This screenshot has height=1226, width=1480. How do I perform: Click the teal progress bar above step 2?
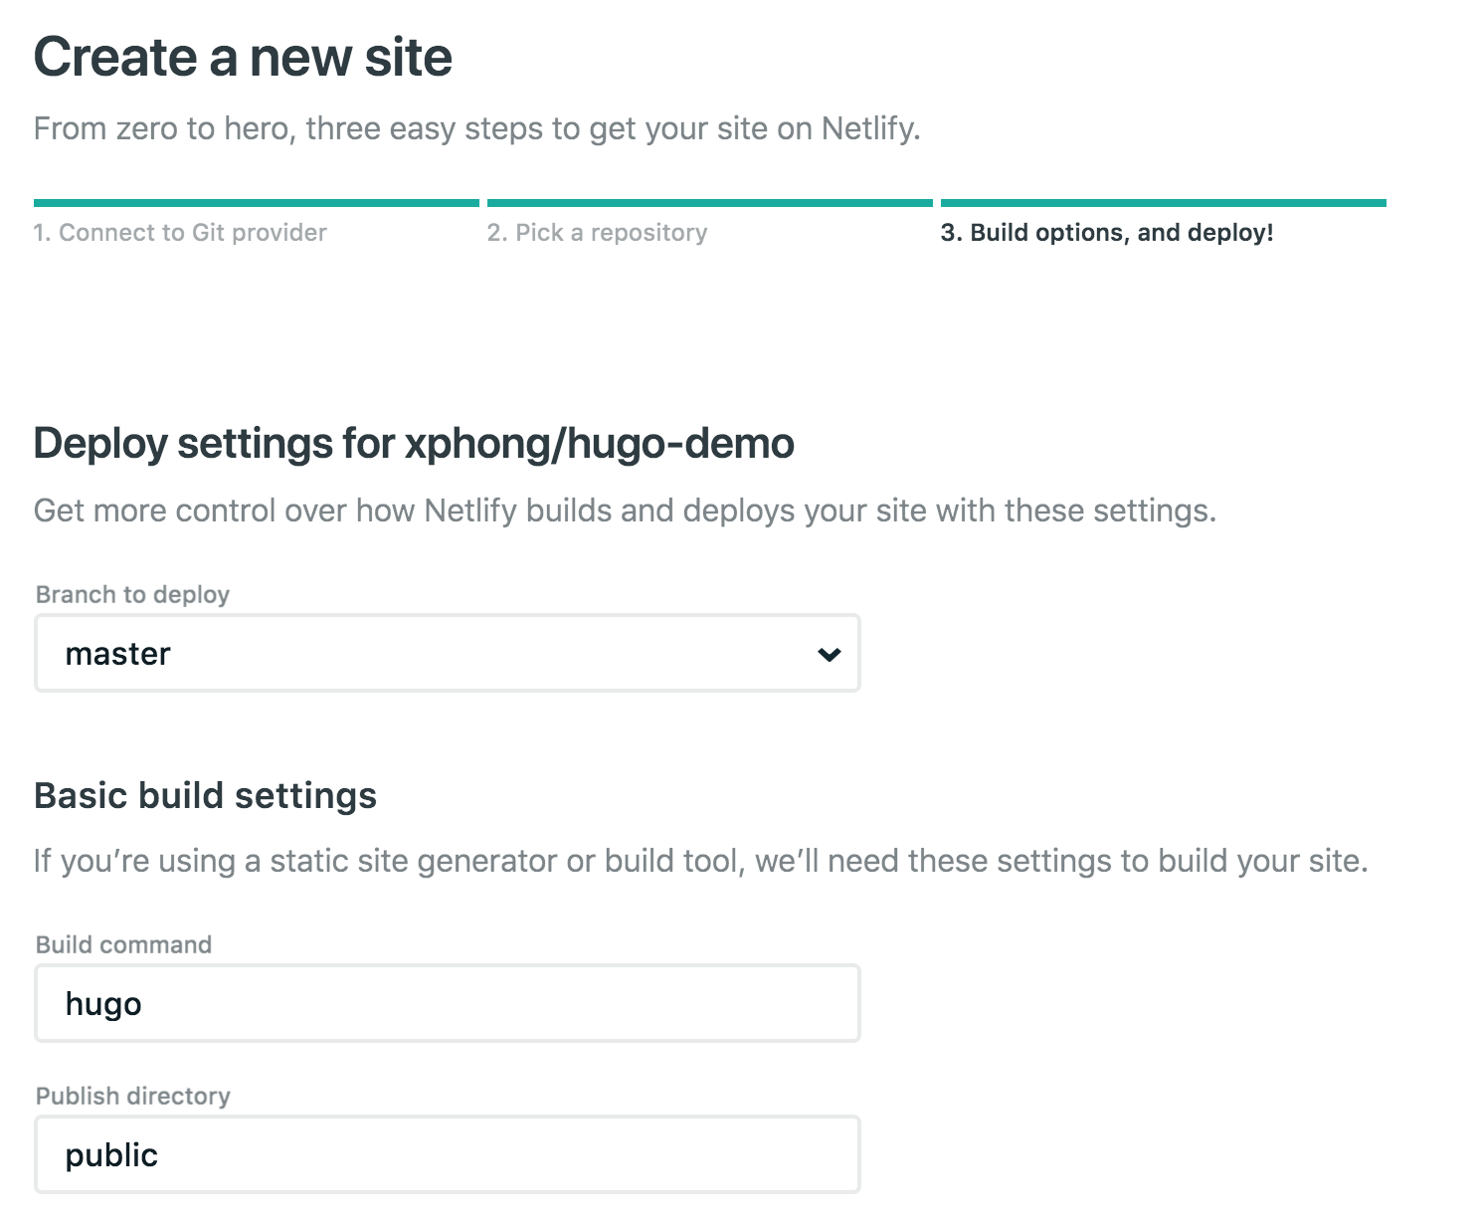pos(709,203)
